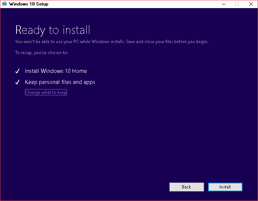Screen dimensions: 258x201
Task: Click the checkmark beside Install Windows 10 Home
Action: [x=17, y=71]
